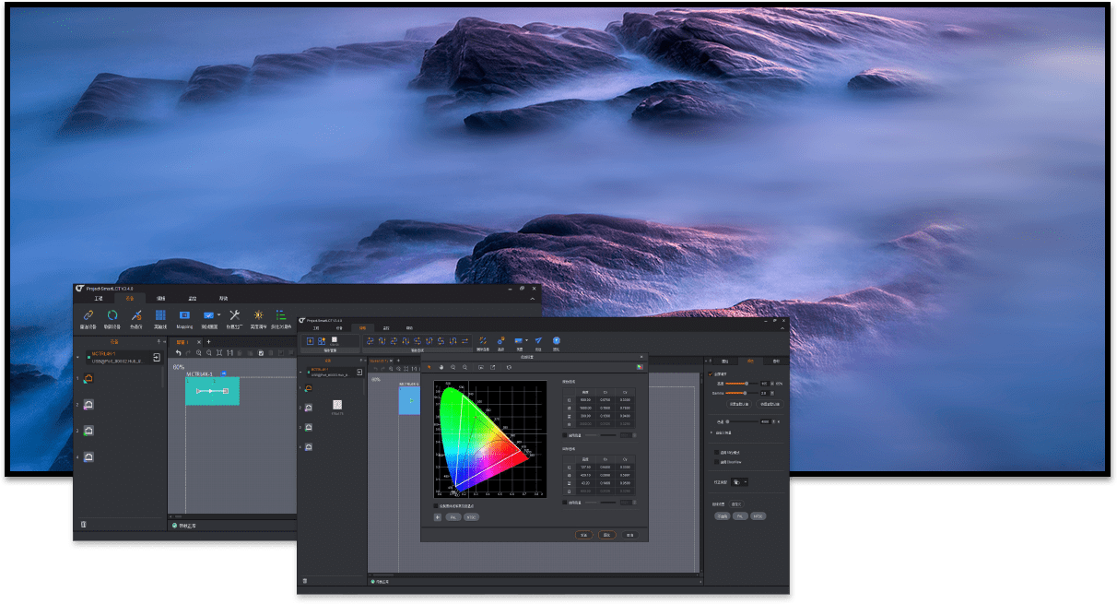Image resolution: width=1117 pixels, height=604 pixels.
Task: Click the paper plane icon in front toolbar
Action: pos(538,340)
